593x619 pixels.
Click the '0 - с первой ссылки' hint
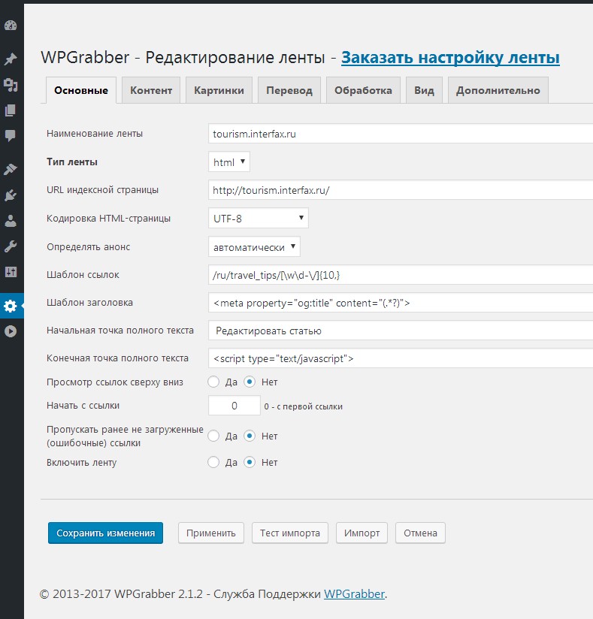coord(304,406)
